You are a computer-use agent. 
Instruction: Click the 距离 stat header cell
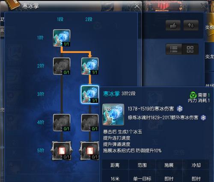(115, 165)
